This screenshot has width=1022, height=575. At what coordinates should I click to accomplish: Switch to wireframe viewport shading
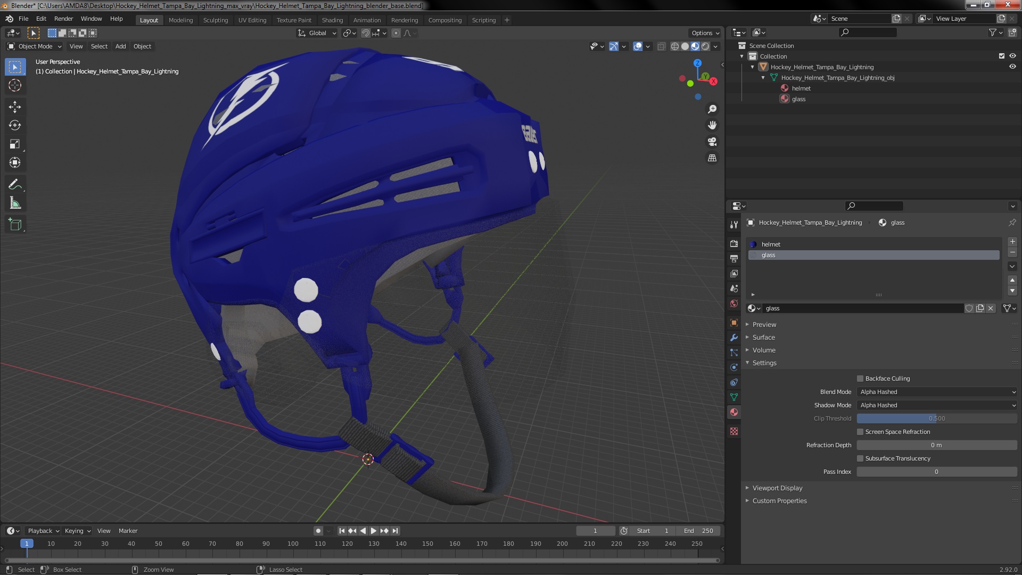click(675, 46)
